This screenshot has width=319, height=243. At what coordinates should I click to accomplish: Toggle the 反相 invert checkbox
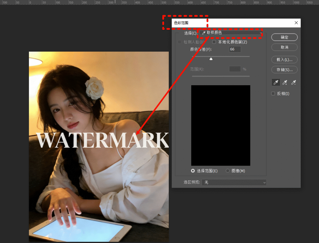coord(273,94)
